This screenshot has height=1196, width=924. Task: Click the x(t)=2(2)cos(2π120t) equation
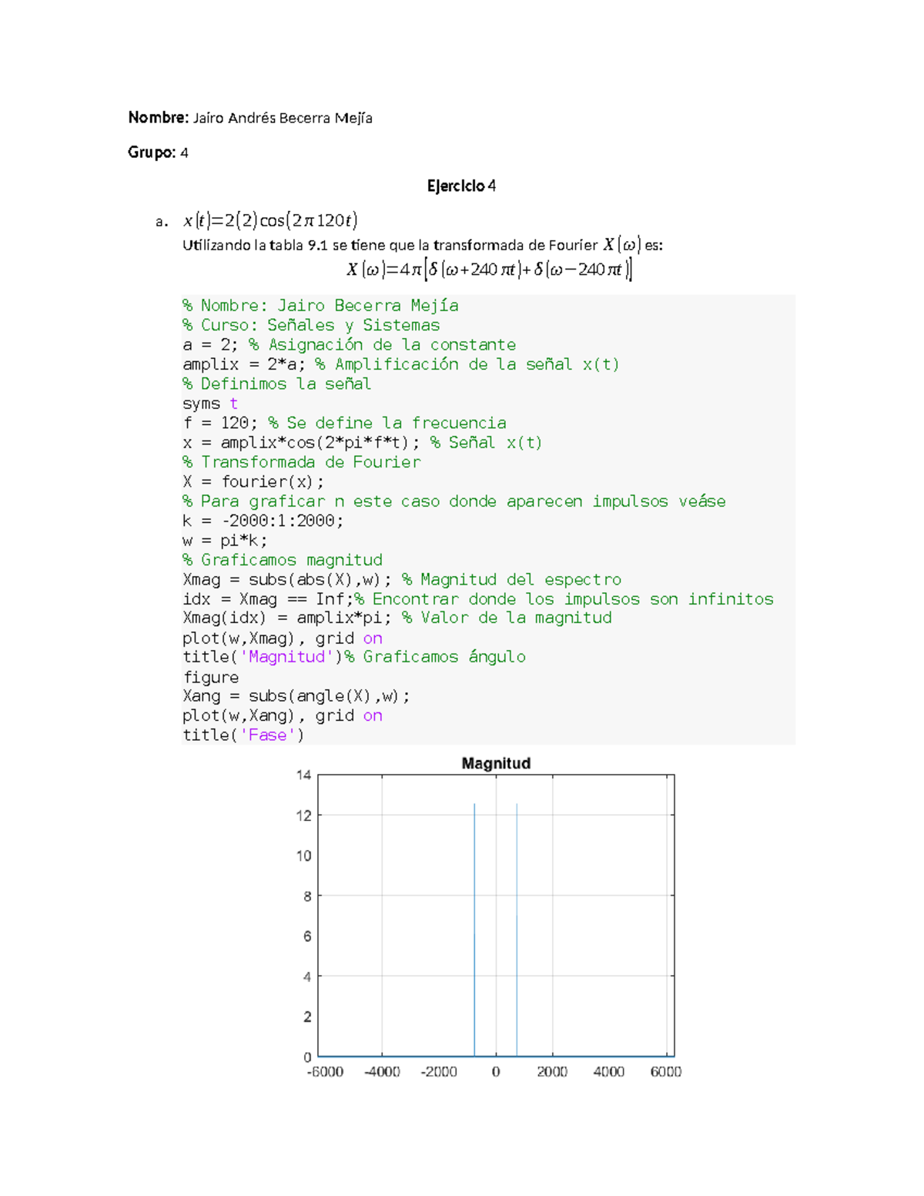point(270,221)
